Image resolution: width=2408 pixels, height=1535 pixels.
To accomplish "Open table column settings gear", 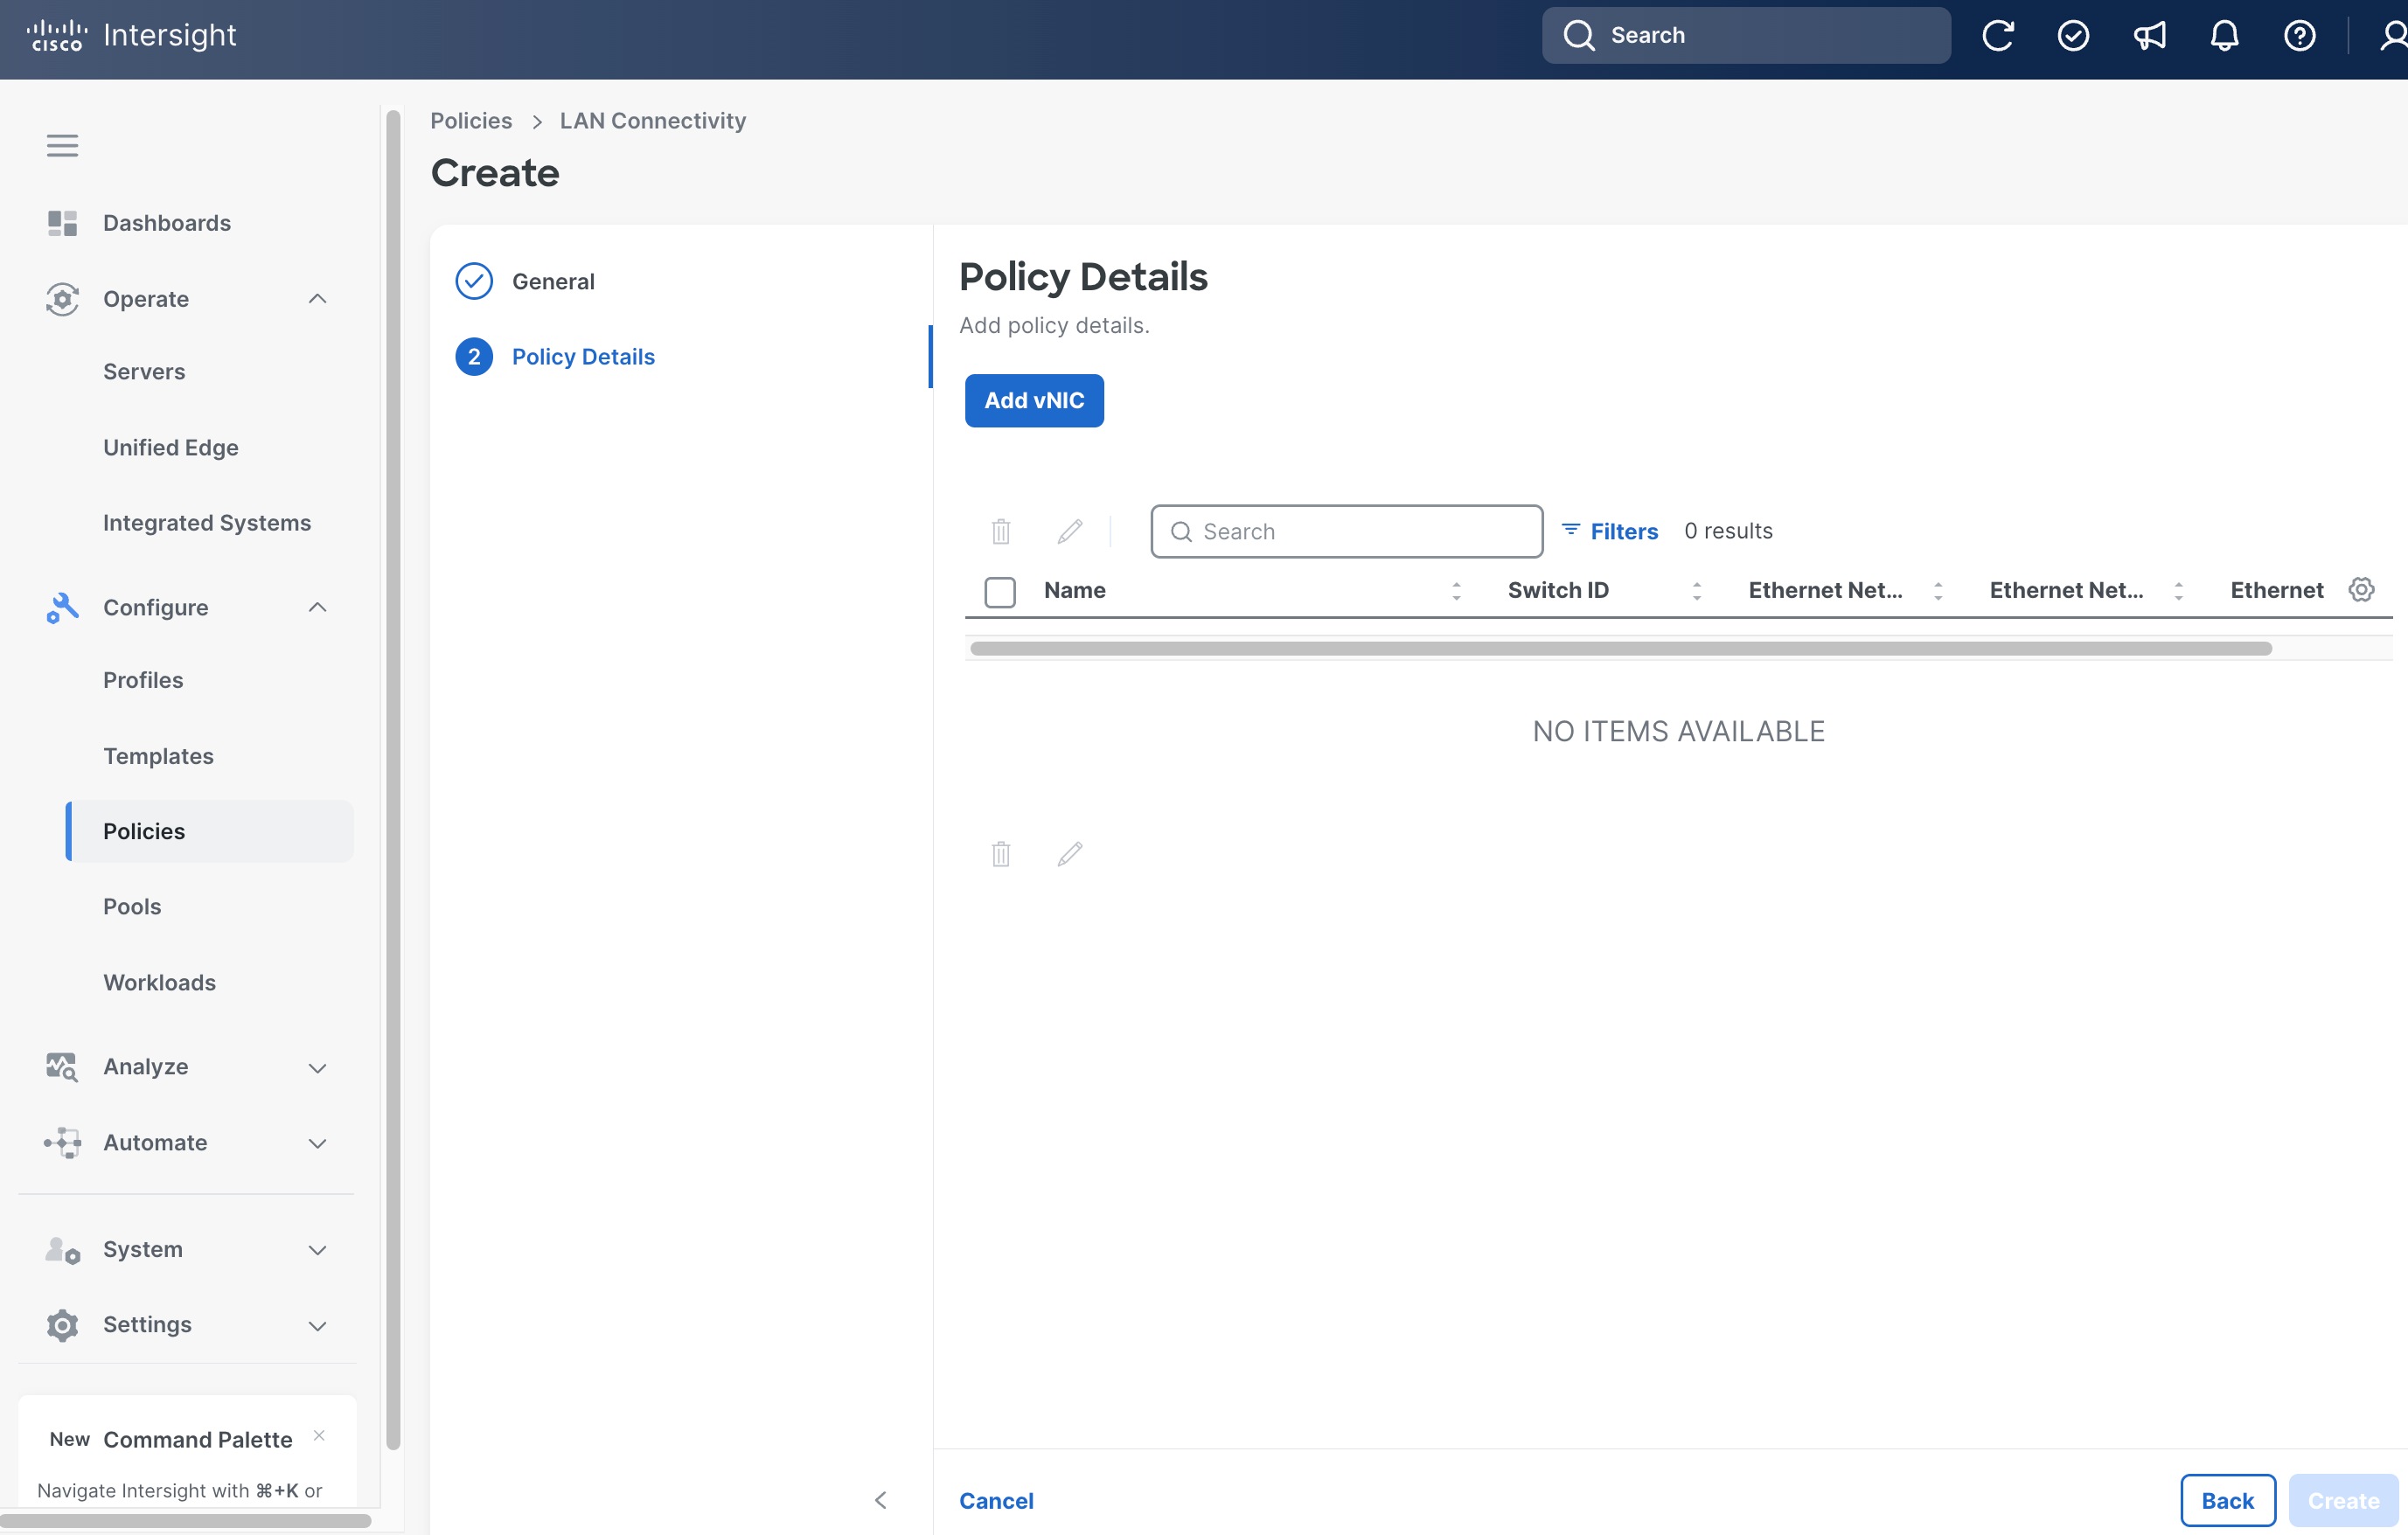I will coord(2361,590).
